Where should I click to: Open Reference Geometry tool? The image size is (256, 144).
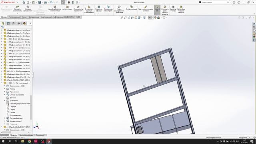coord(108,8)
